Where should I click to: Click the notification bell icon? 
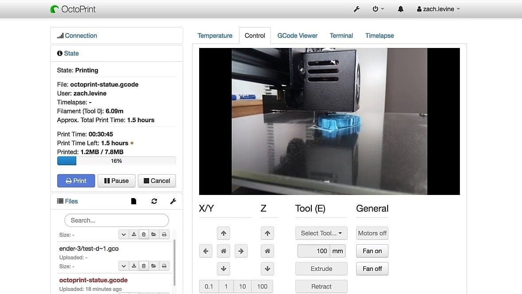pyautogui.click(x=400, y=9)
